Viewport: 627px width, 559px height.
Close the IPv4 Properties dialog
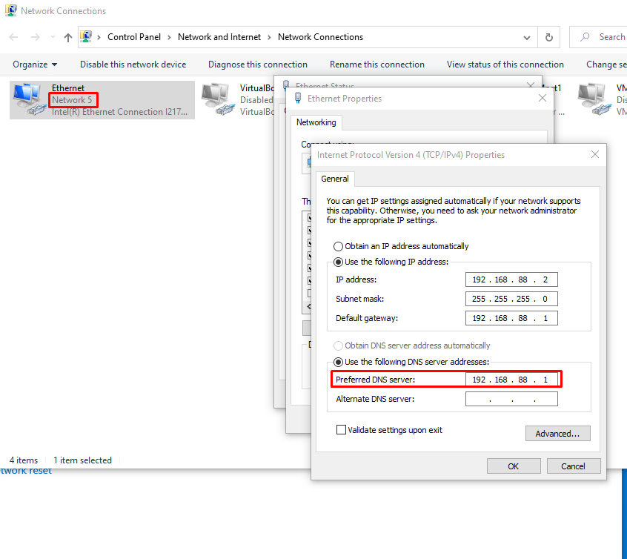click(x=595, y=155)
